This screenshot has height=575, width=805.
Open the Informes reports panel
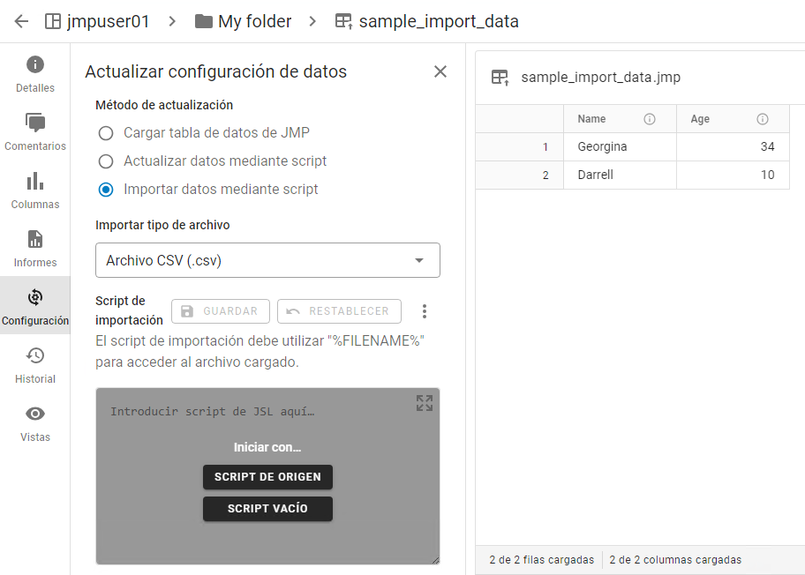pyautogui.click(x=35, y=249)
